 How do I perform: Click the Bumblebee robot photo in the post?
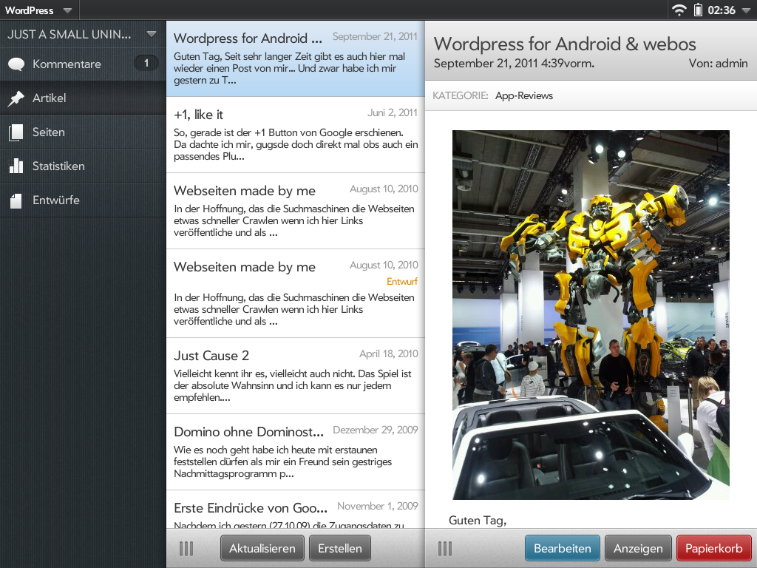pyautogui.click(x=591, y=315)
